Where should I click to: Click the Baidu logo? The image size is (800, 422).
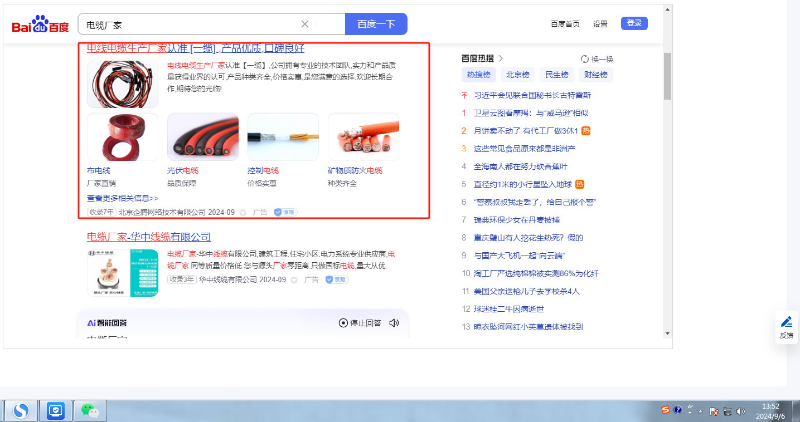coord(40,24)
